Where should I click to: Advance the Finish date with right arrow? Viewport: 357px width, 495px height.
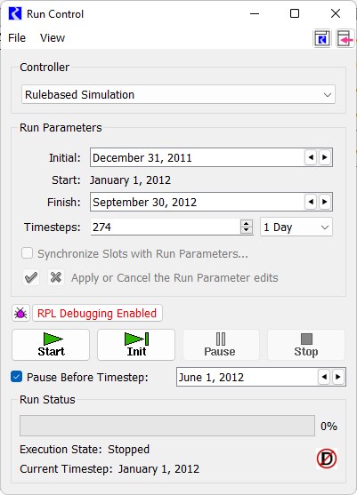[325, 202]
